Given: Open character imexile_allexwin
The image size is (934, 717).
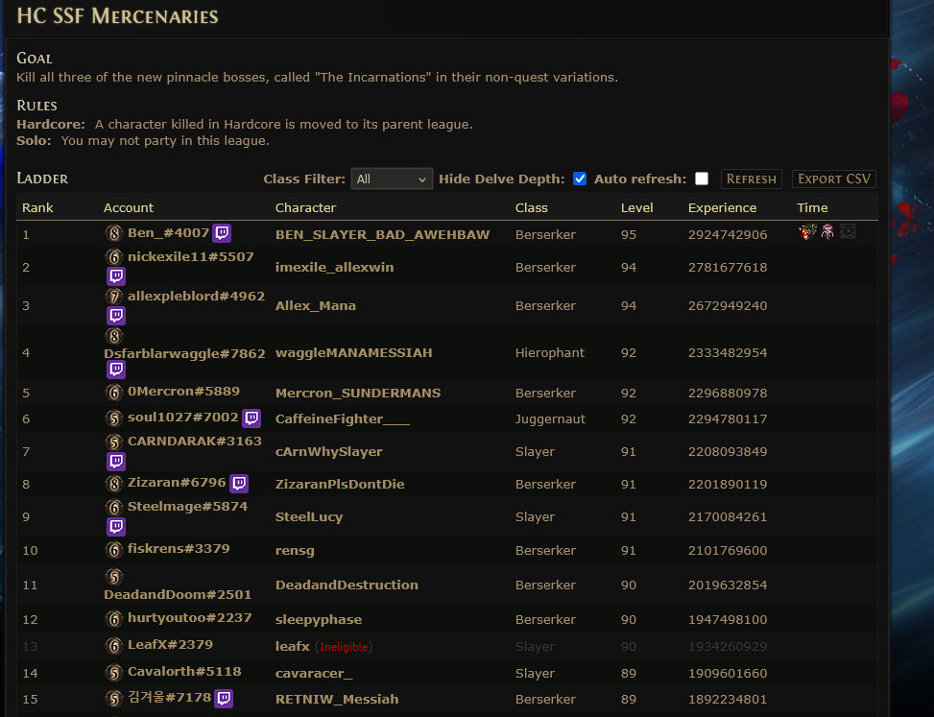Looking at the screenshot, I should point(334,267).
